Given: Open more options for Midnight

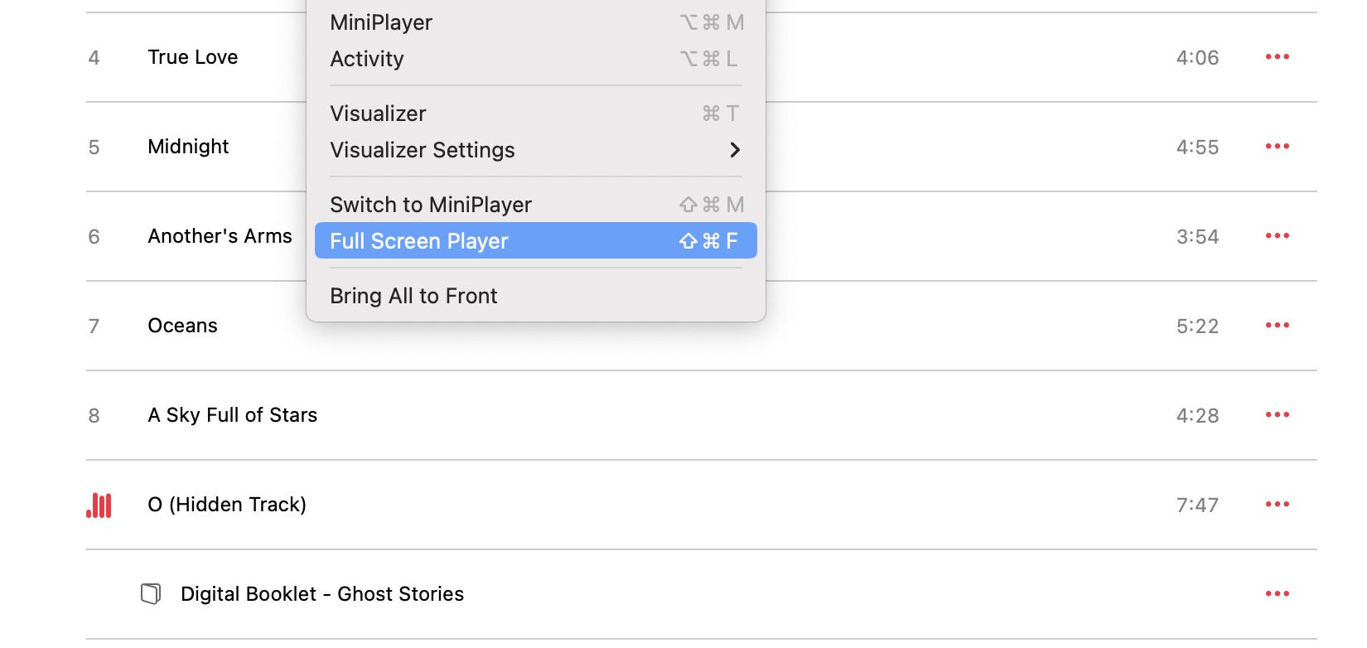Looking at the screenshot, I should (x=1277, y=146).
